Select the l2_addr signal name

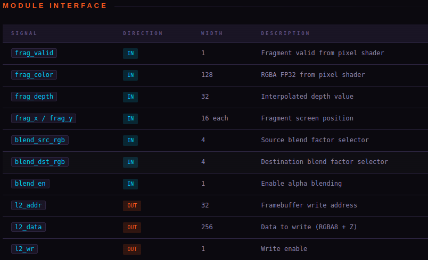point(28,205)
